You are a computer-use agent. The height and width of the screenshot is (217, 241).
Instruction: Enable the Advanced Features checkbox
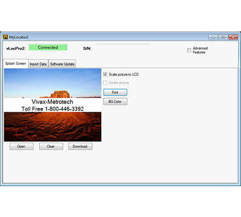pos(189,50)
